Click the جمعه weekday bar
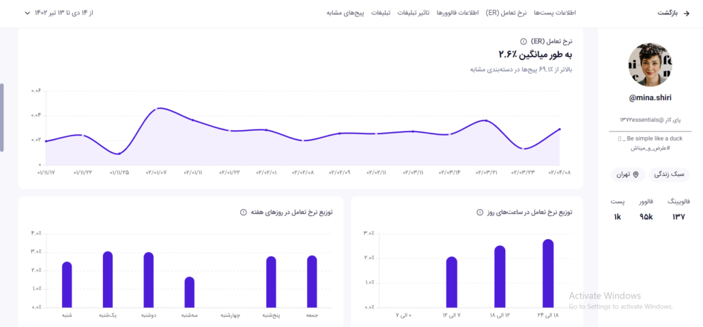The height and width of the screenshot is (327, 703). (312, 281)
